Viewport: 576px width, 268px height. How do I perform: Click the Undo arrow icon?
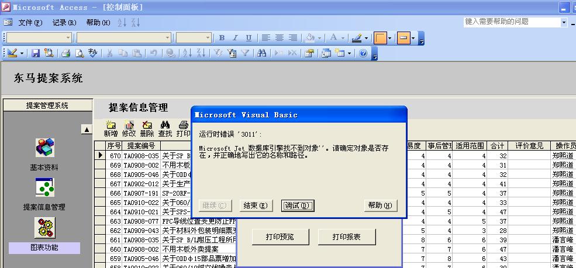154,54
